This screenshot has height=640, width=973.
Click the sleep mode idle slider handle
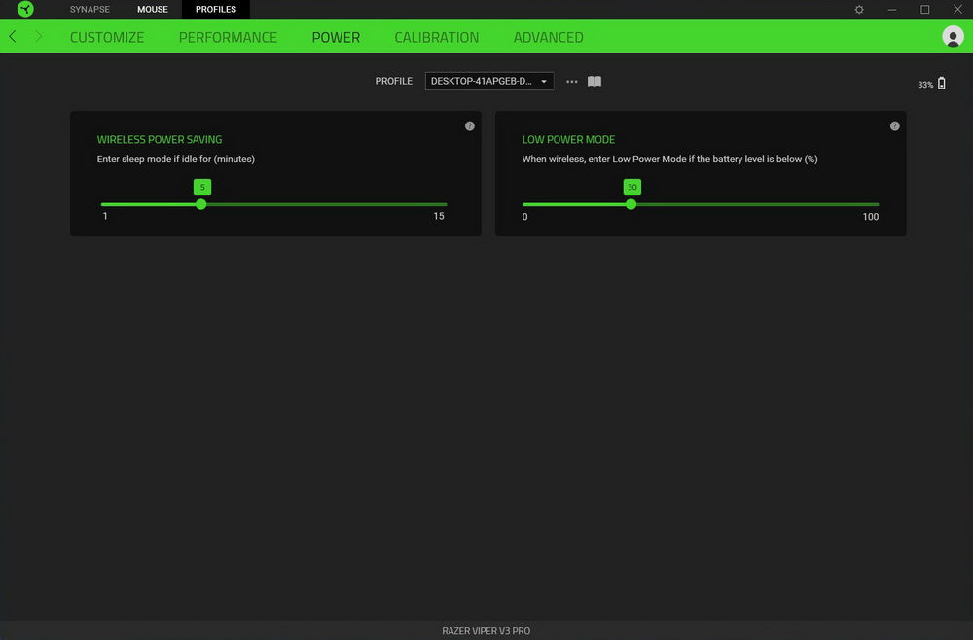[201, 204]
